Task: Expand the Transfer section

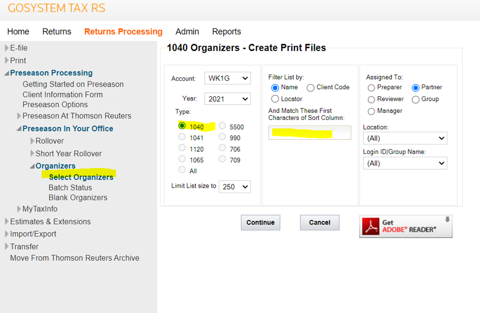Action: 6,247
